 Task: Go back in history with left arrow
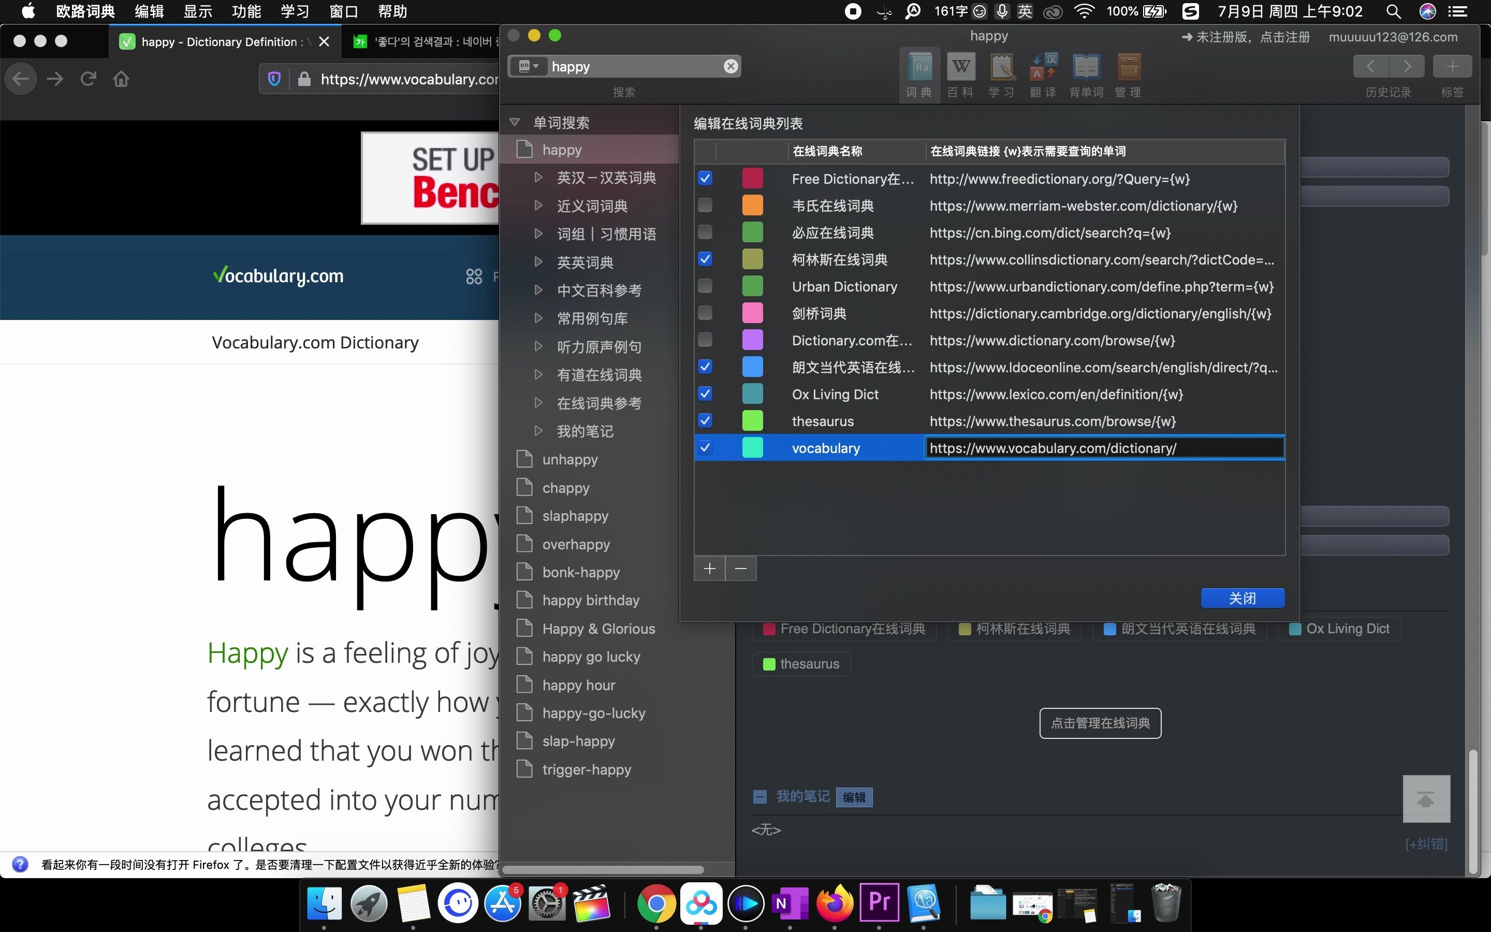coord(1371,67)
